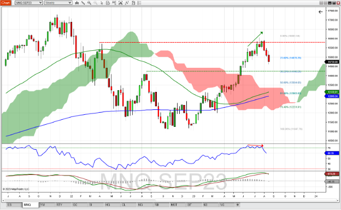Click the red MACD value marker

332,174
